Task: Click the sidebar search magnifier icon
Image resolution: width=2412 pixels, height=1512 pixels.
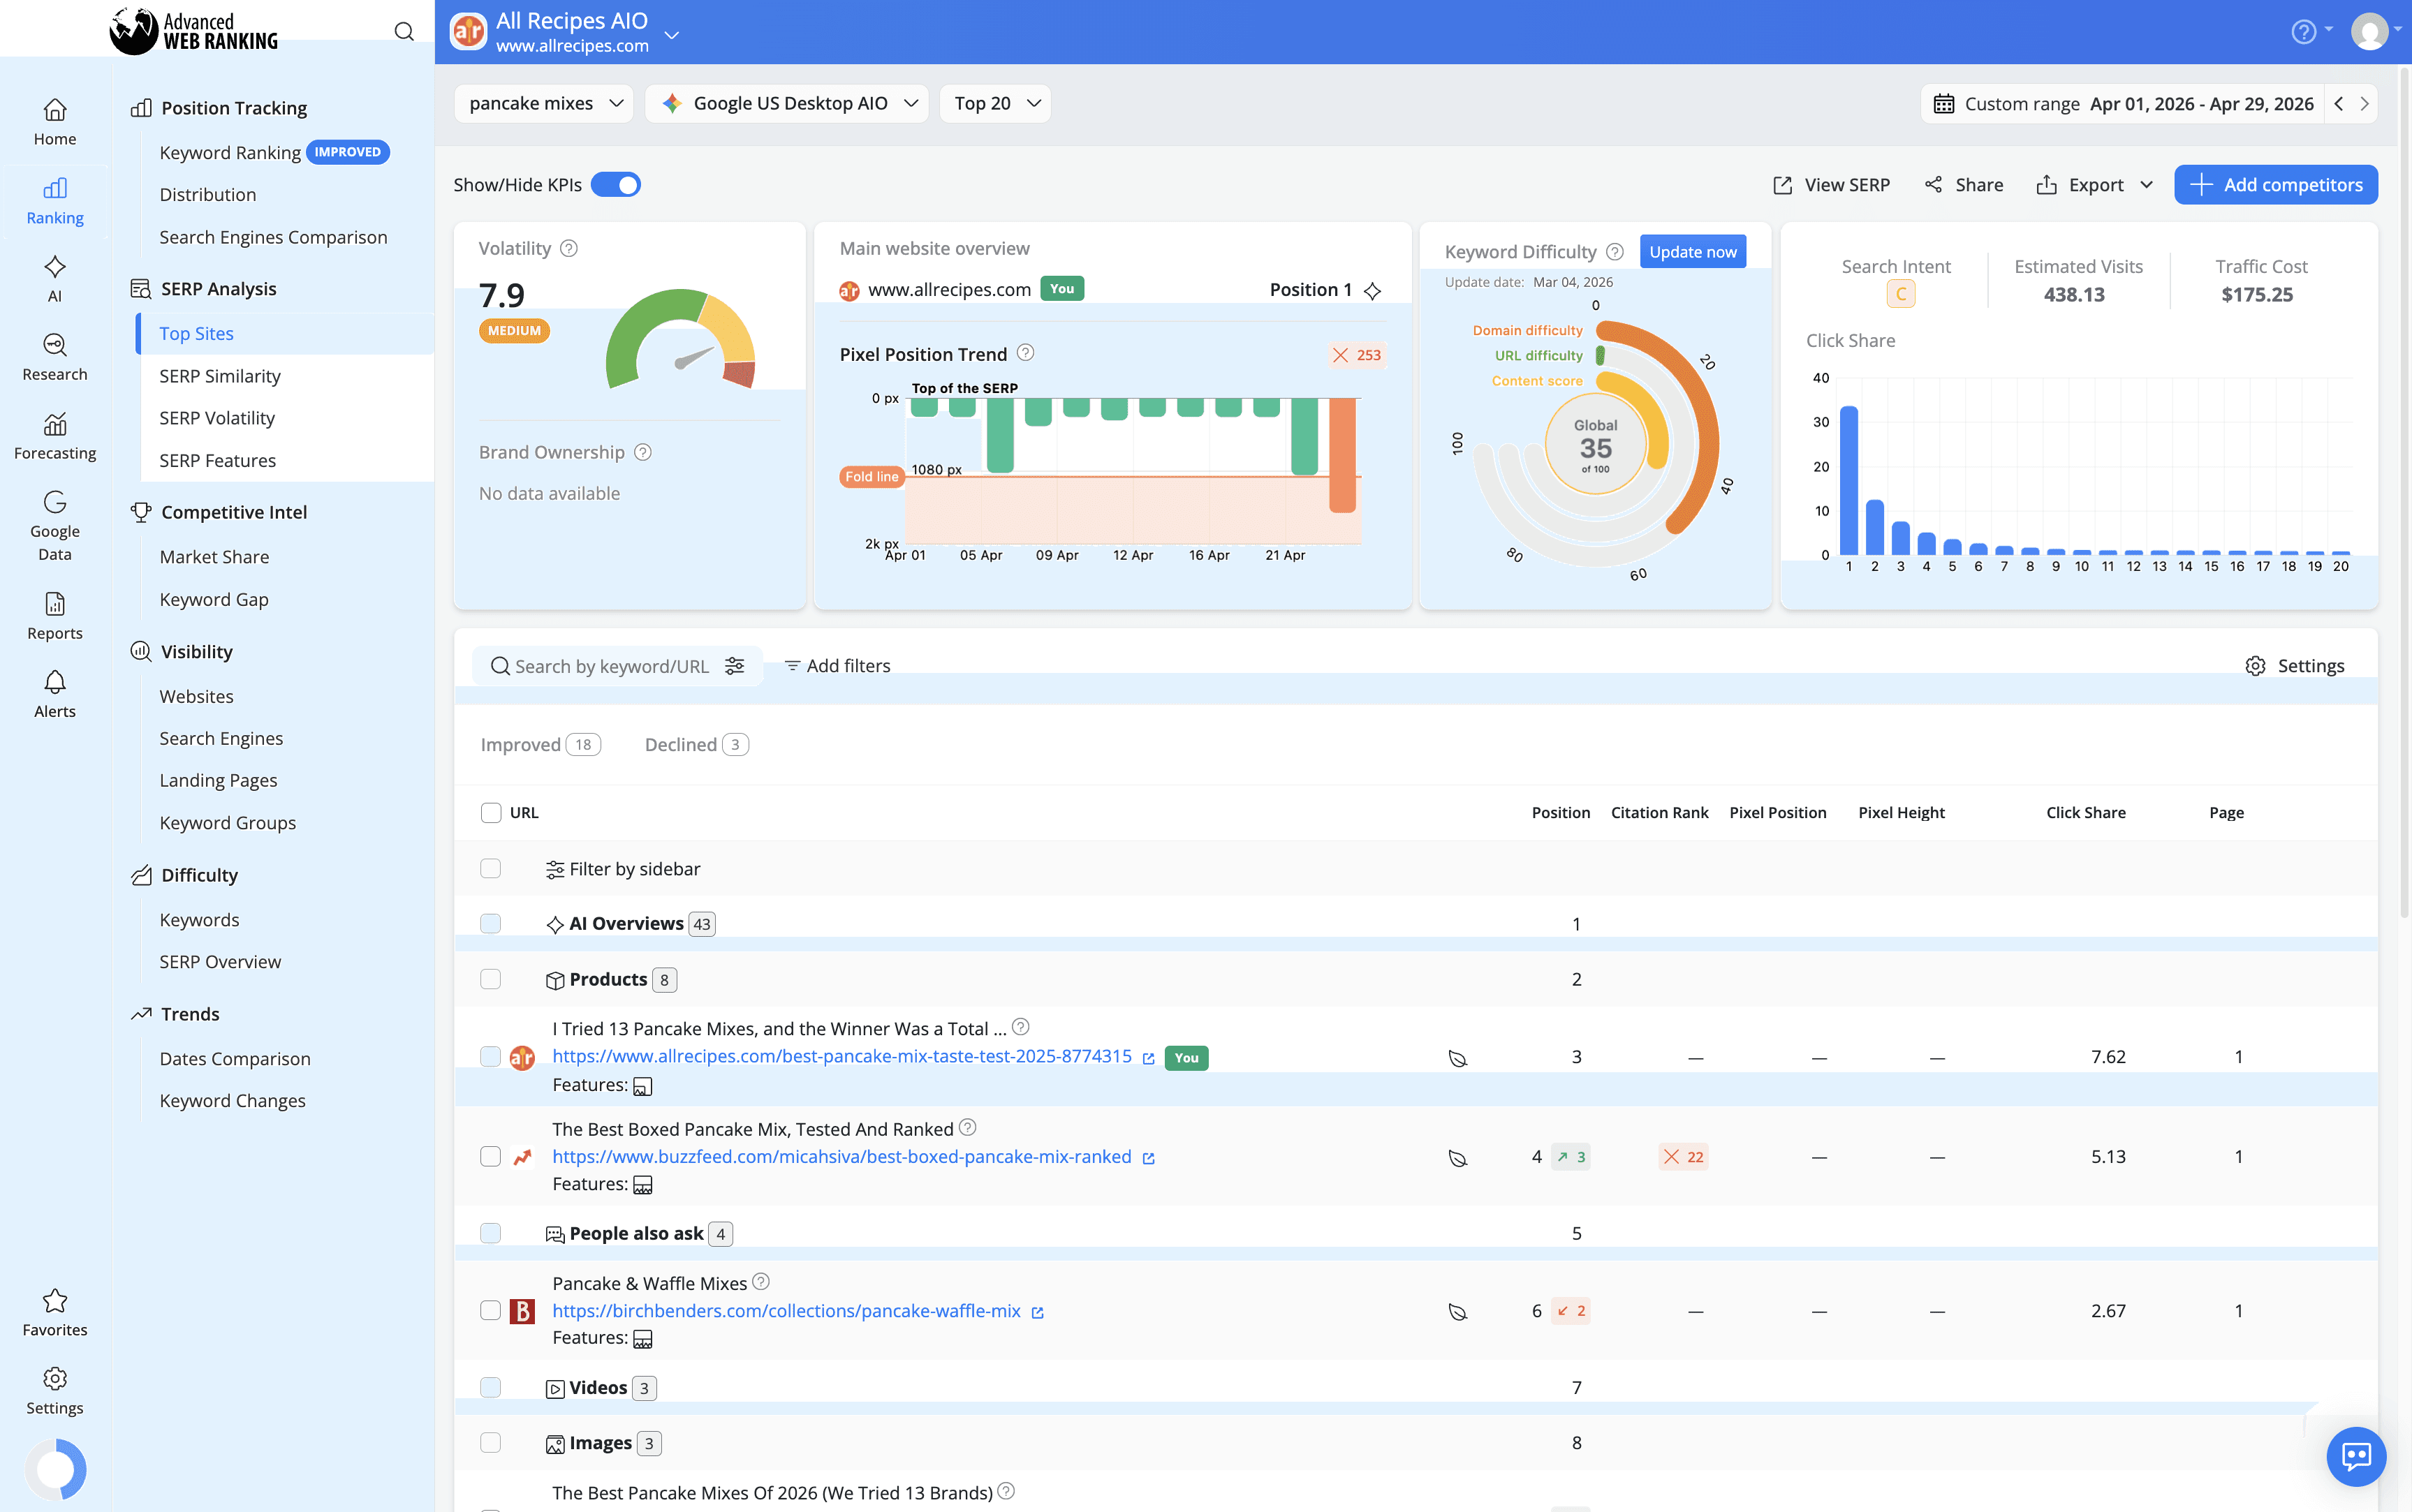Action: [x=404, y=32]
